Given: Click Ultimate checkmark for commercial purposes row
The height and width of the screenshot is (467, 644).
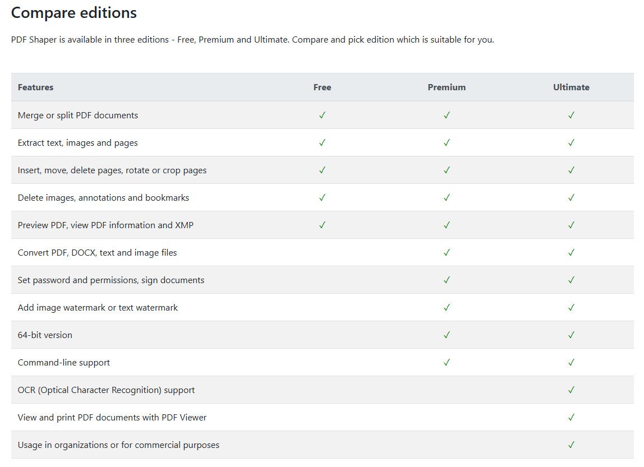Looking at the screenshot, I should [571, 445].
